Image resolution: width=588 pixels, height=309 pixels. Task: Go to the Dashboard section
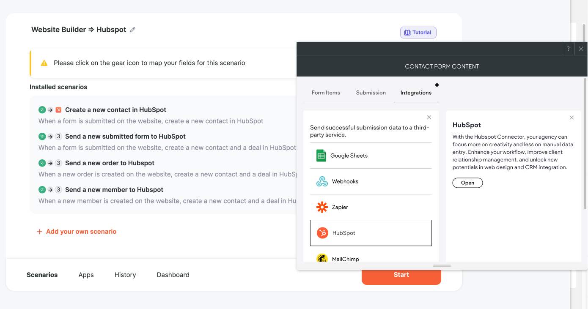tap(173, 275)
